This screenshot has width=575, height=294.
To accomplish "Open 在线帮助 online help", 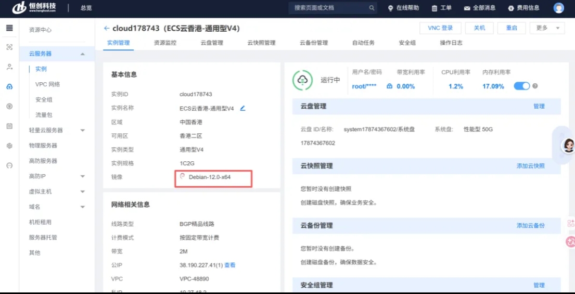I will point(403,8).
